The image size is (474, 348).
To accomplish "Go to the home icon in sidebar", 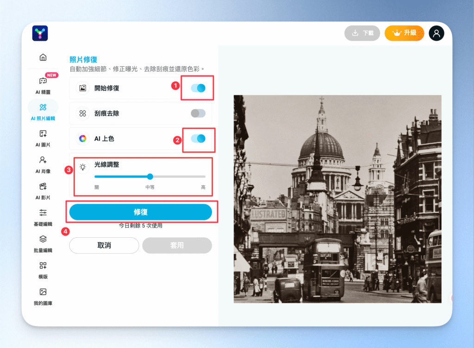I will tap(43, 57).
